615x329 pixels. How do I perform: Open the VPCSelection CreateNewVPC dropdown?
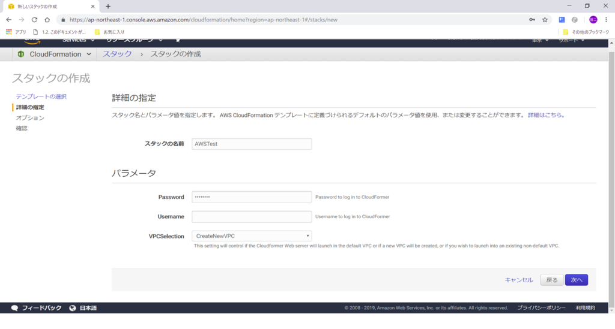(x=252, y=236)
